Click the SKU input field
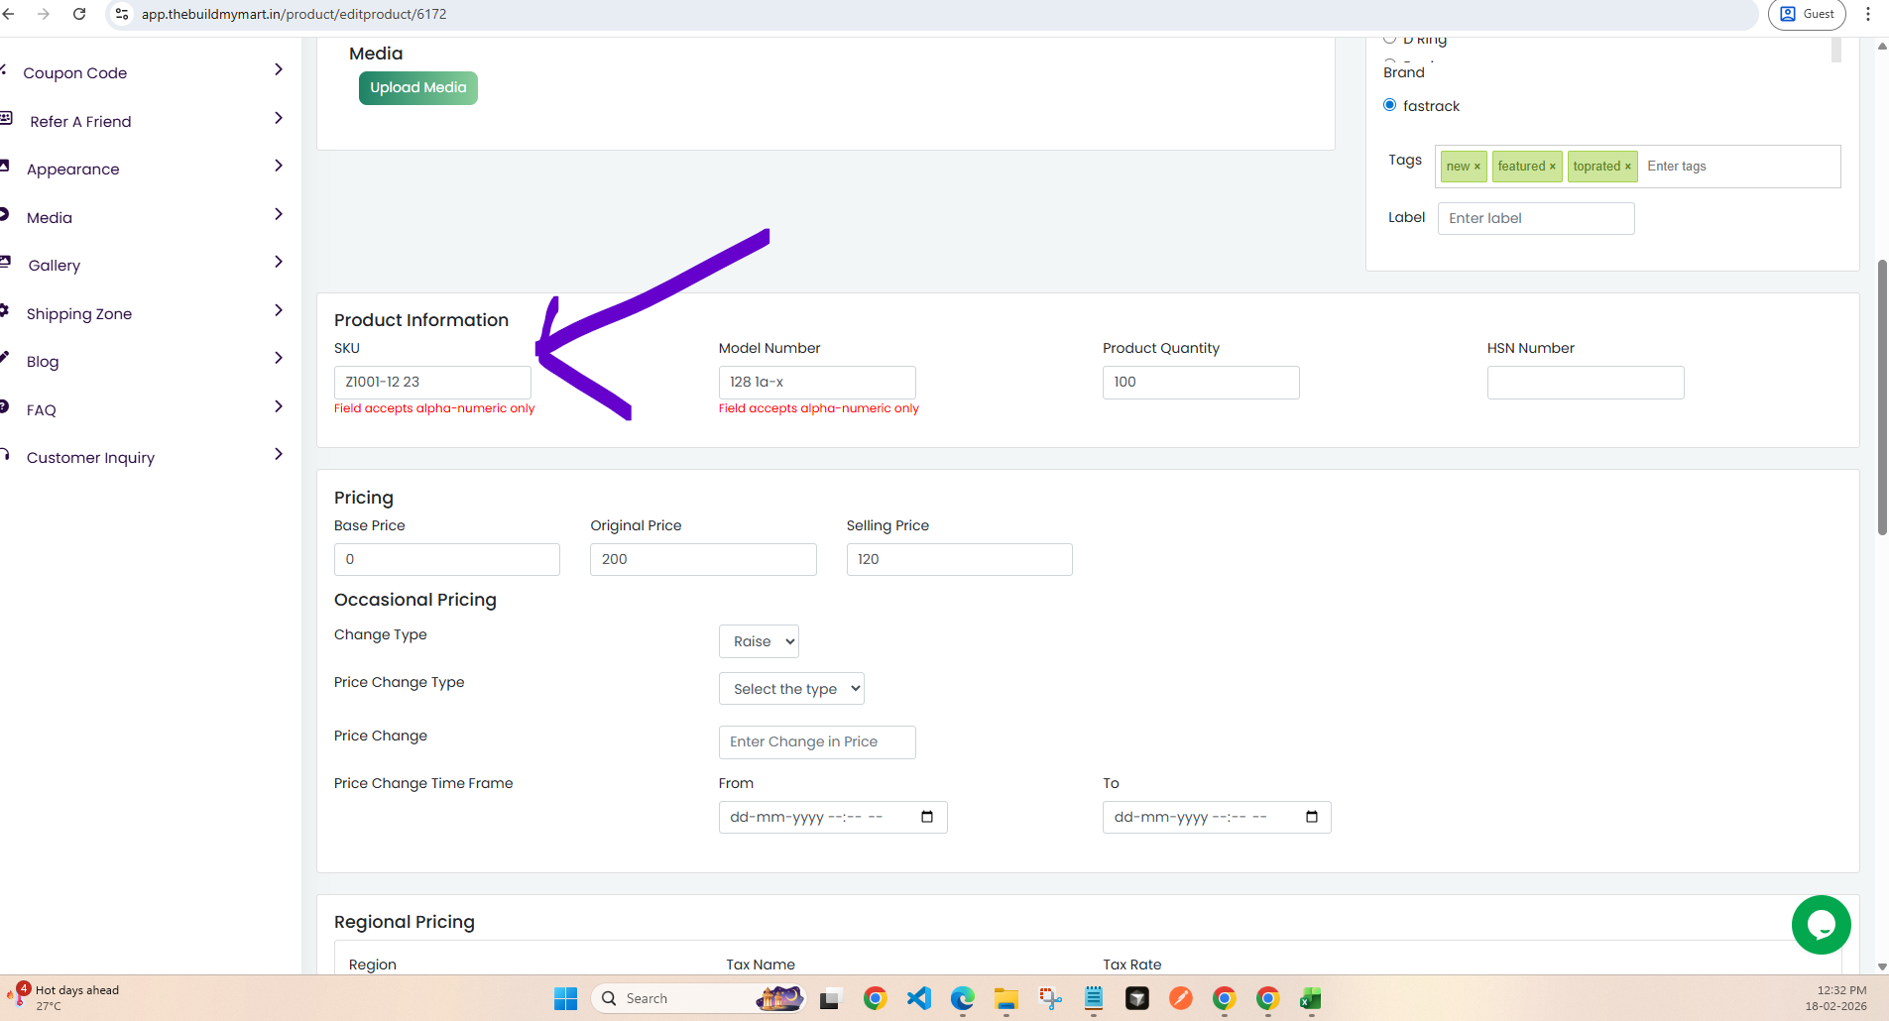This screenshot has height=1021, width=1889. pyautogui.click(x=432, y=382)
